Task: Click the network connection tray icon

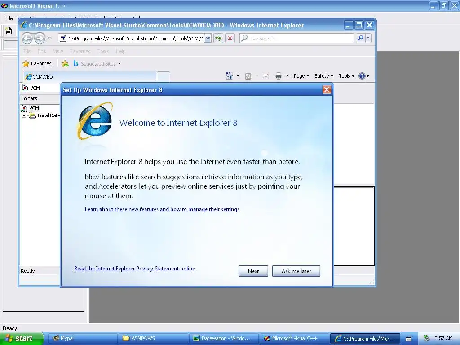Action: [426, 338]
